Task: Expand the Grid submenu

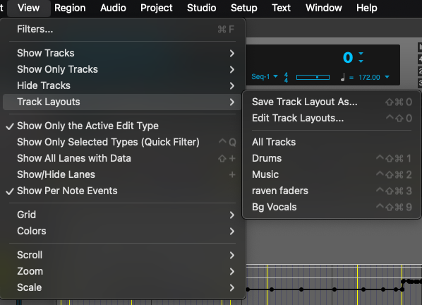Action: [x=122, y=215]
